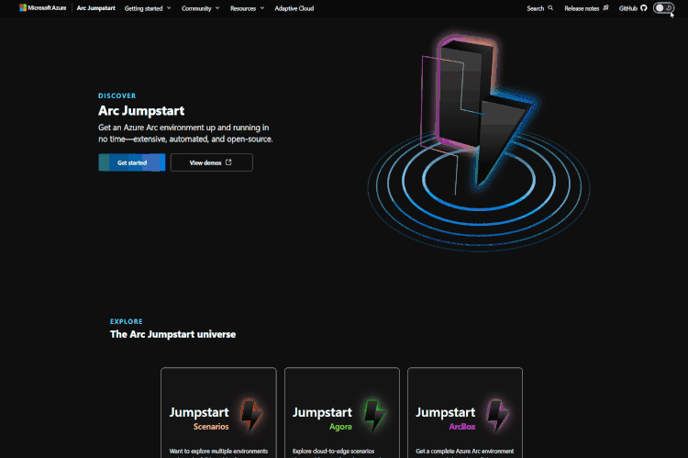This screenshot has height=458, width=688.
Task: Open the Jumpstart Agora card
Action: click(x=342, y=413)
